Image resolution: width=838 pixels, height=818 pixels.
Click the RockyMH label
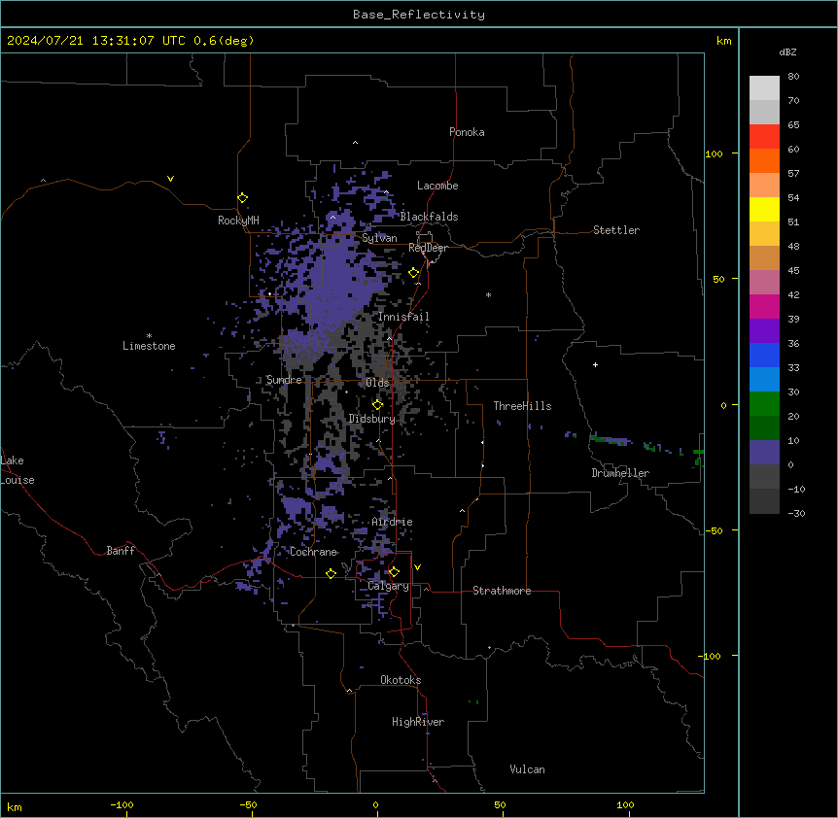238,221
